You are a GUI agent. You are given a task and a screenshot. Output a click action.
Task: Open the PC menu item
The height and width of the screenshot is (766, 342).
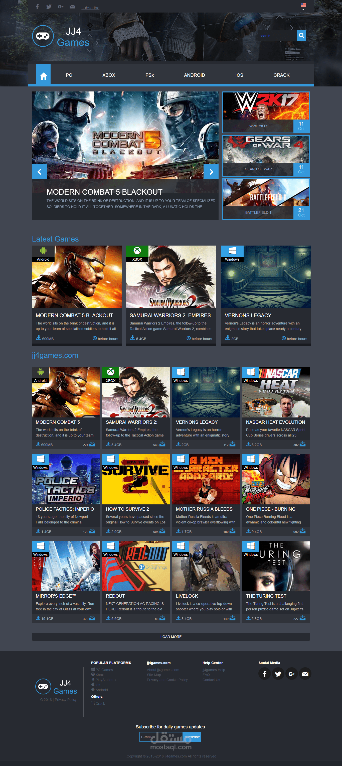[69, 75]
